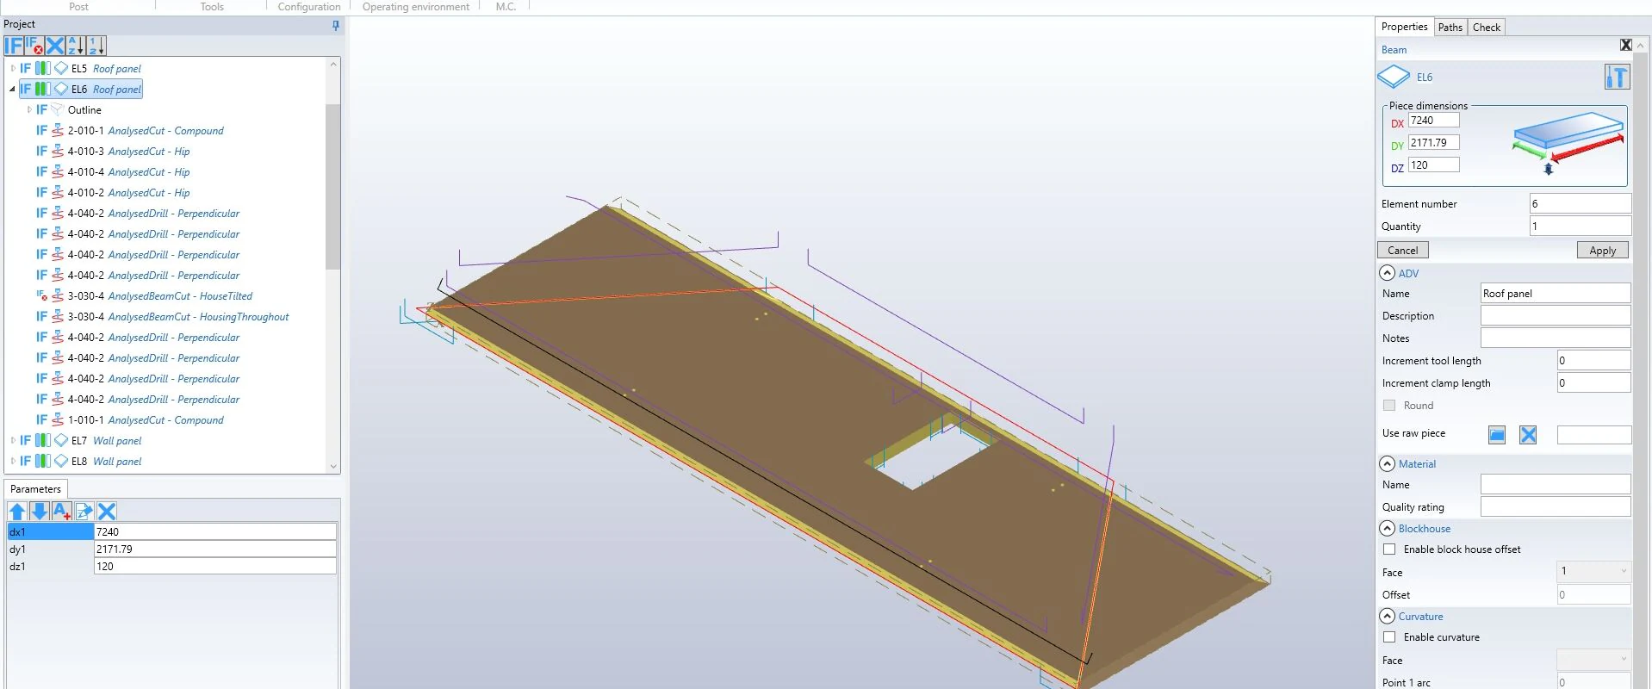Tick the Round checkbox
The width and height of the screenshot is (1652, 689).
point(1389,406)
